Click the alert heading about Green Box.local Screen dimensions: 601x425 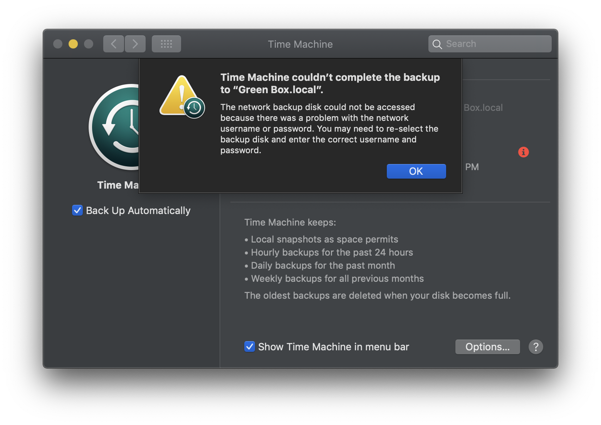(x=330, y=84)
